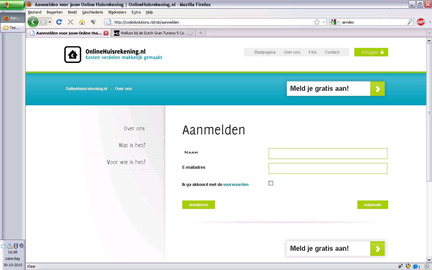Go to the browser home icon
Screen dimensions: 432x270
82,22
